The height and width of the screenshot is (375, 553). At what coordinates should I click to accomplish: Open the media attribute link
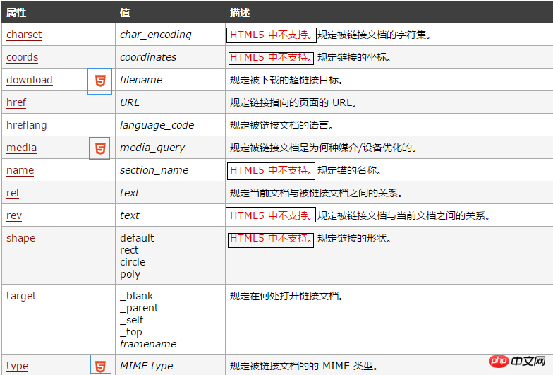(x=21, y=148)
